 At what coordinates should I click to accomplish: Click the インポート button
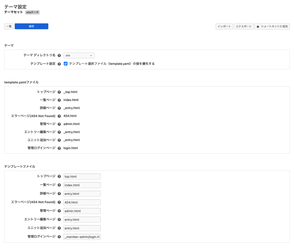(x=224, y=26)
